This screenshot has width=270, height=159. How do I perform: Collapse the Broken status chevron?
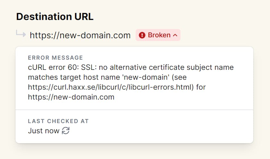coord(175,35)
